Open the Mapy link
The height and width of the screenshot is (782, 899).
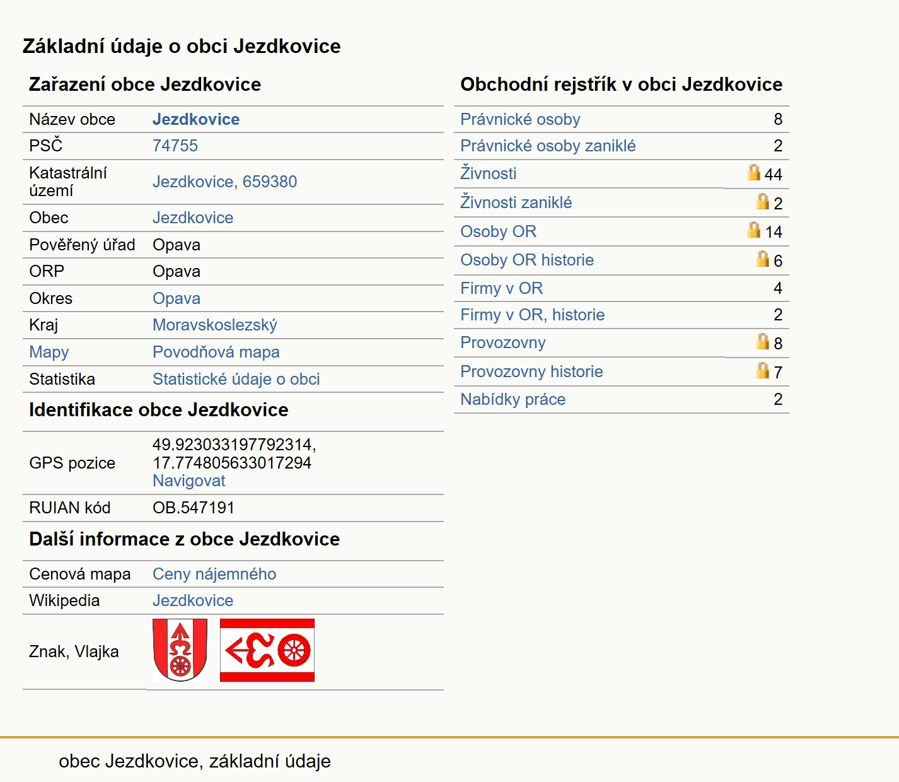coord(49,352)
